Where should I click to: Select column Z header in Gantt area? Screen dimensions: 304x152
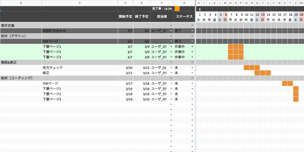click(296, 3)
